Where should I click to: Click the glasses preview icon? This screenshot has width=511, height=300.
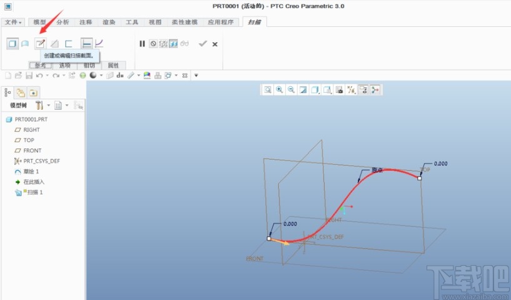[185, 44]
